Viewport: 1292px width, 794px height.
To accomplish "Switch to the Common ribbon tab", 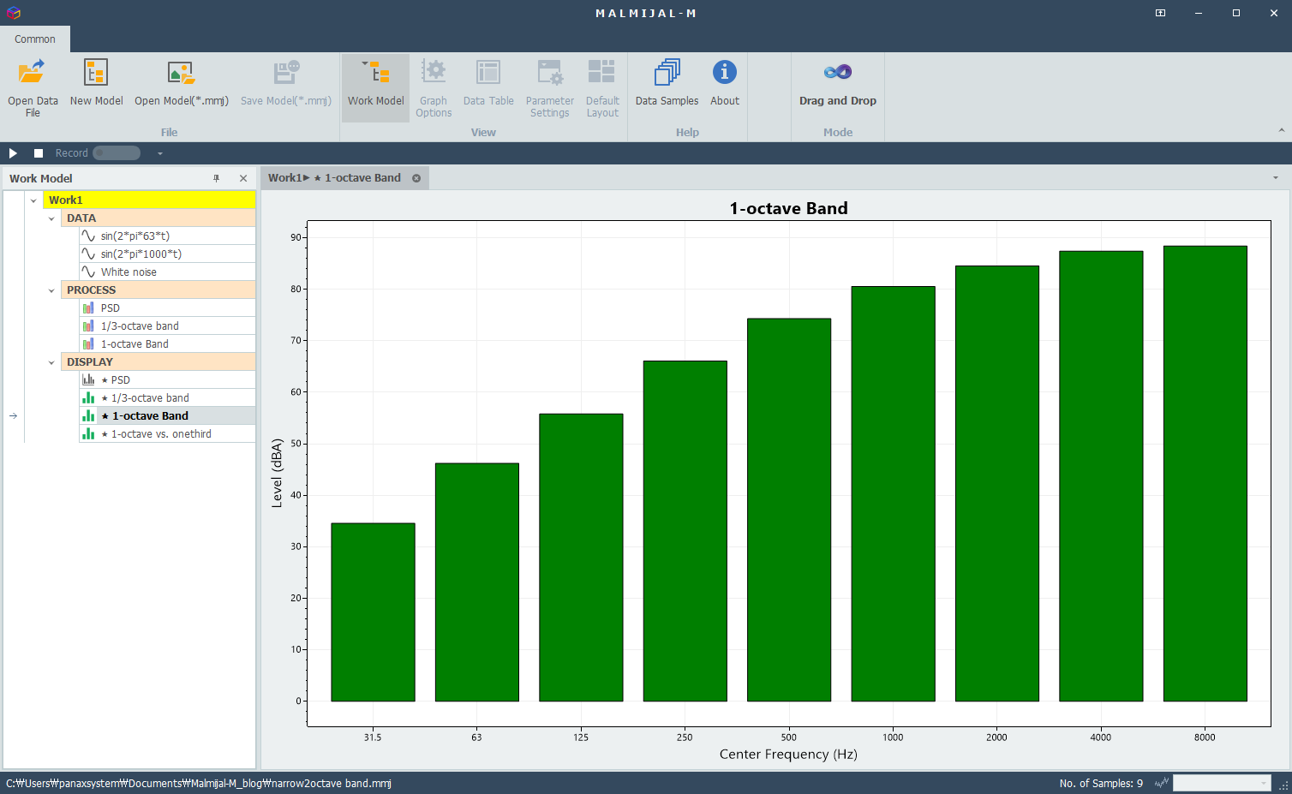I will point(35,39).
